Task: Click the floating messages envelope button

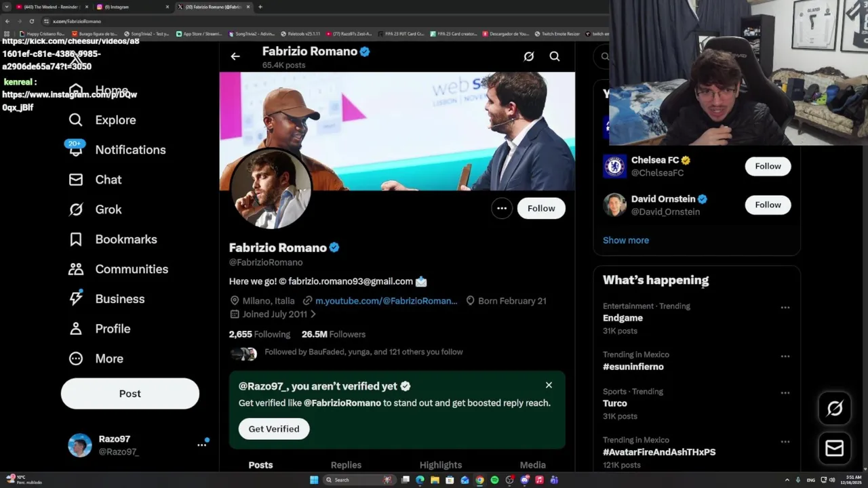Action: pos(835,448)
